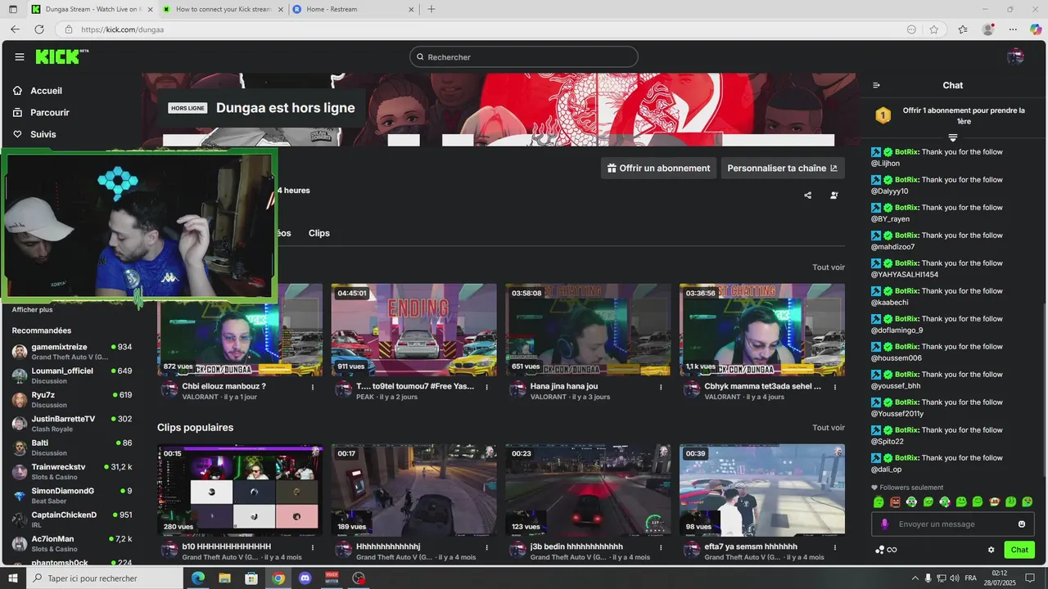Screen dimensions: 1048x589
Task: Go back in the browser
Action: (15, 29)
